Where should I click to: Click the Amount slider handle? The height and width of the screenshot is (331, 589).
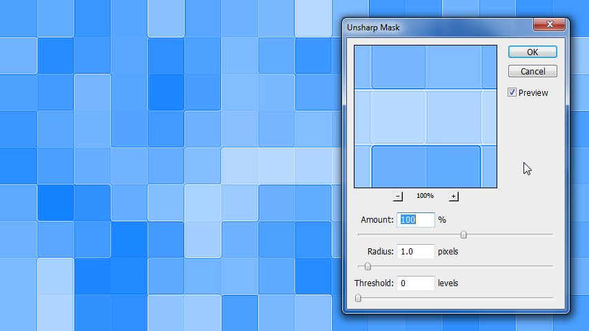463,235
